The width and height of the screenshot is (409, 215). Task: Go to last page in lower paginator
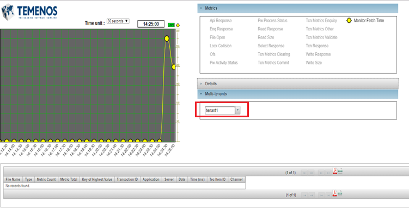click(328, 195)
